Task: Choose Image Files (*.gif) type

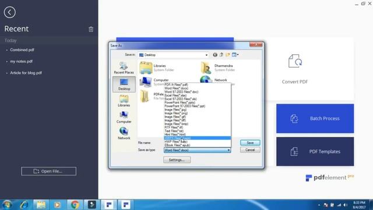Action: pos(198,117)
